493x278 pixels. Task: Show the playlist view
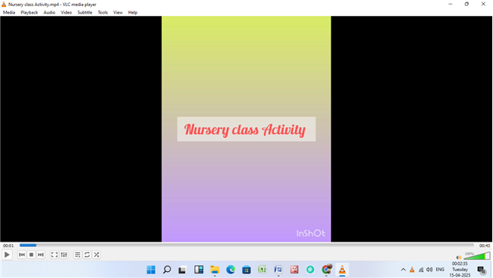click(x=77, y=255)
